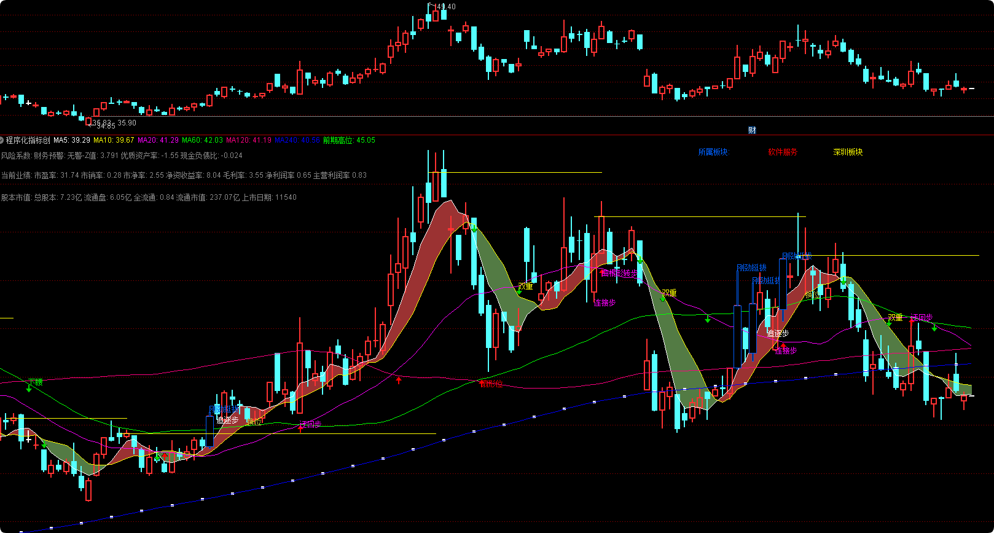Select the MA60 moving average label

[202, 140]
